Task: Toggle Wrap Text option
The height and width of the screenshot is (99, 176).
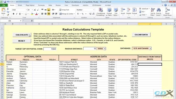Action: 64,10
